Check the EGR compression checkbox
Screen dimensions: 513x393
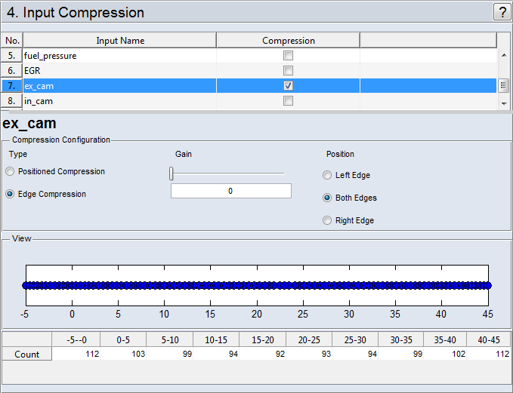coord(288,71)
